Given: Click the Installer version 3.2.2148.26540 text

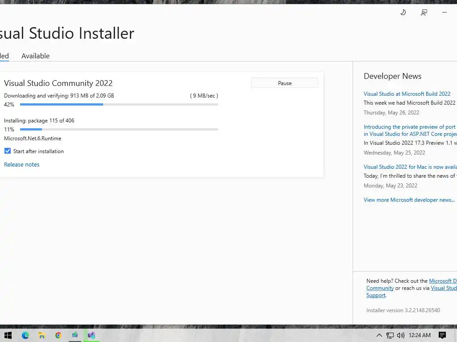Looking at the screenshot, I should click(x=403, y=310).
